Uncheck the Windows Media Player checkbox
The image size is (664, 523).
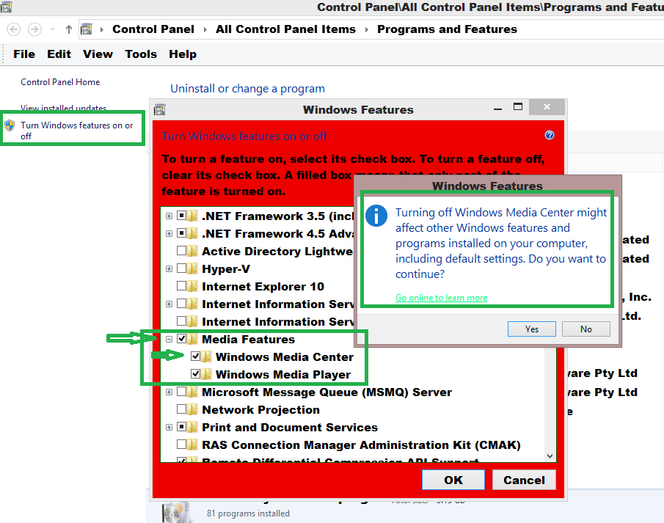coord(196,374)
